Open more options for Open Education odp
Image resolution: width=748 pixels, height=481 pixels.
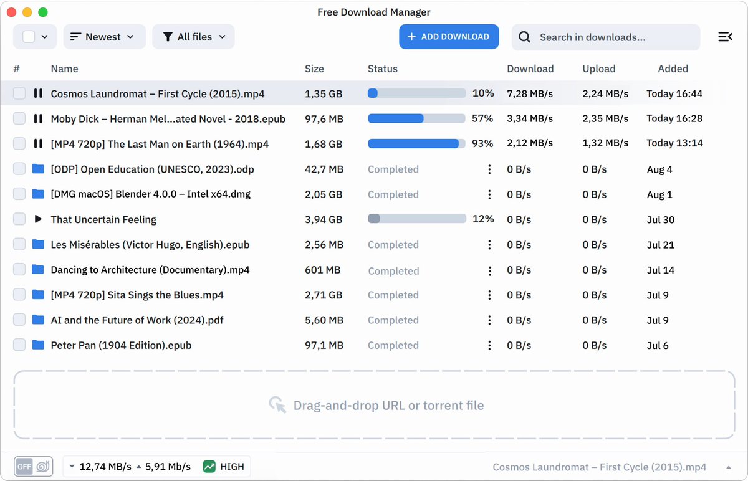490,169
